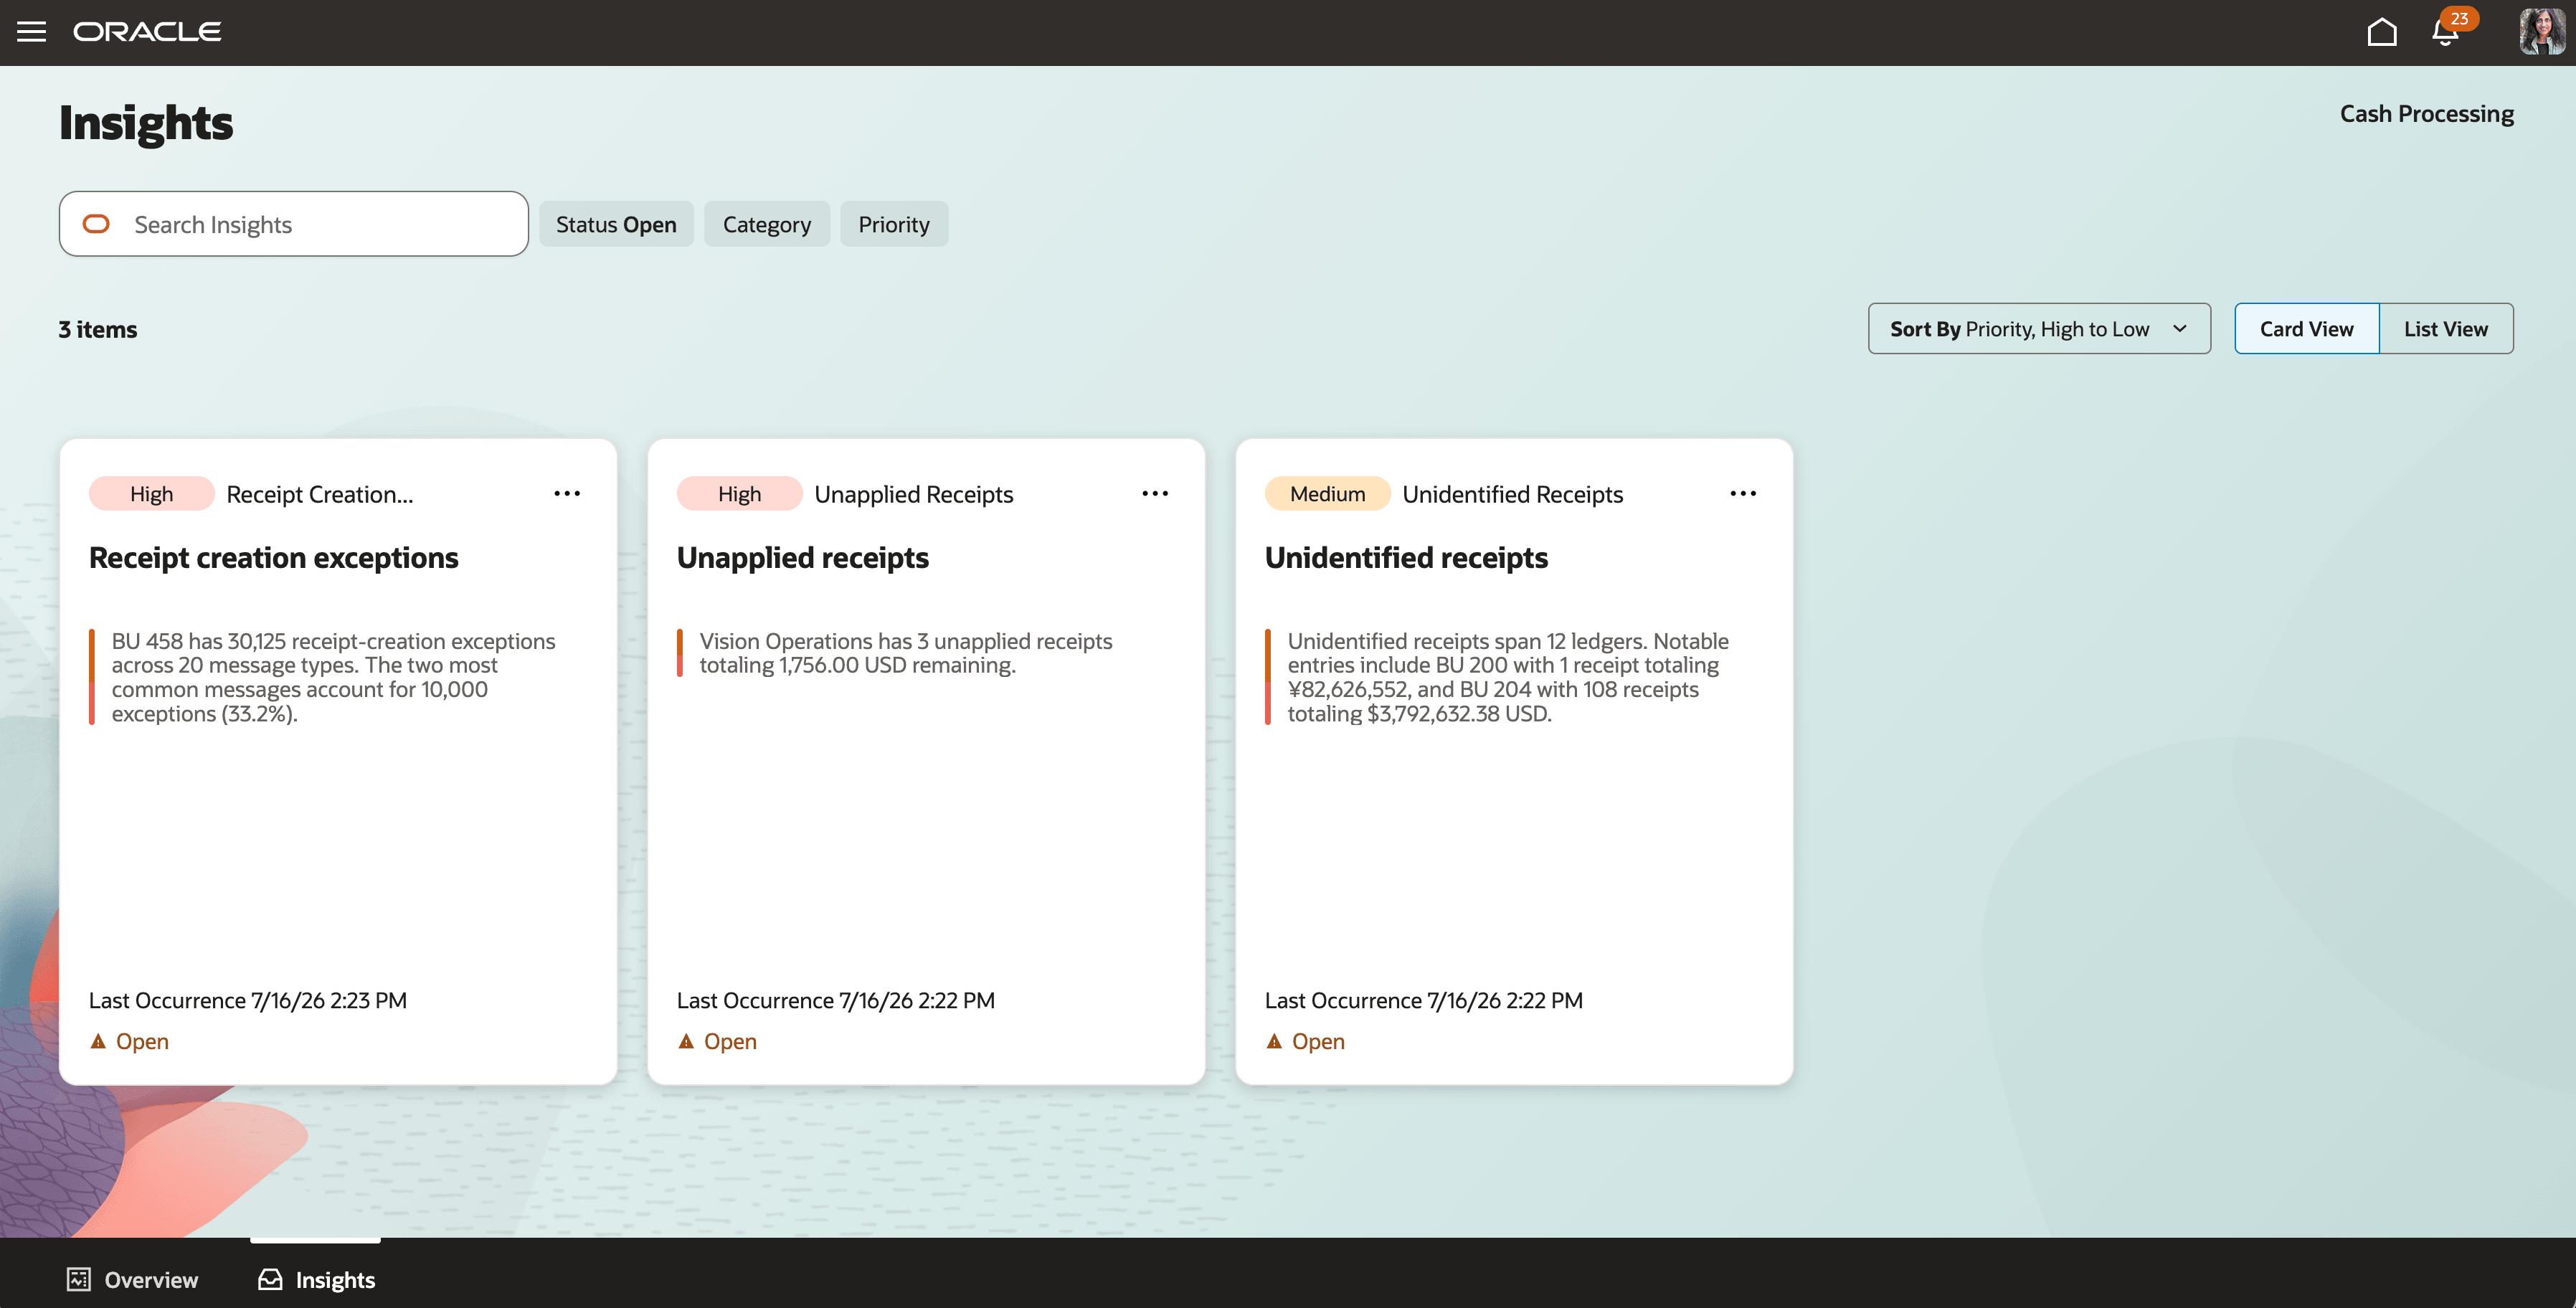Open notifications bell with 23 badge
The width and height of the screenshot is (2576, 1308).
[2447, 32]
